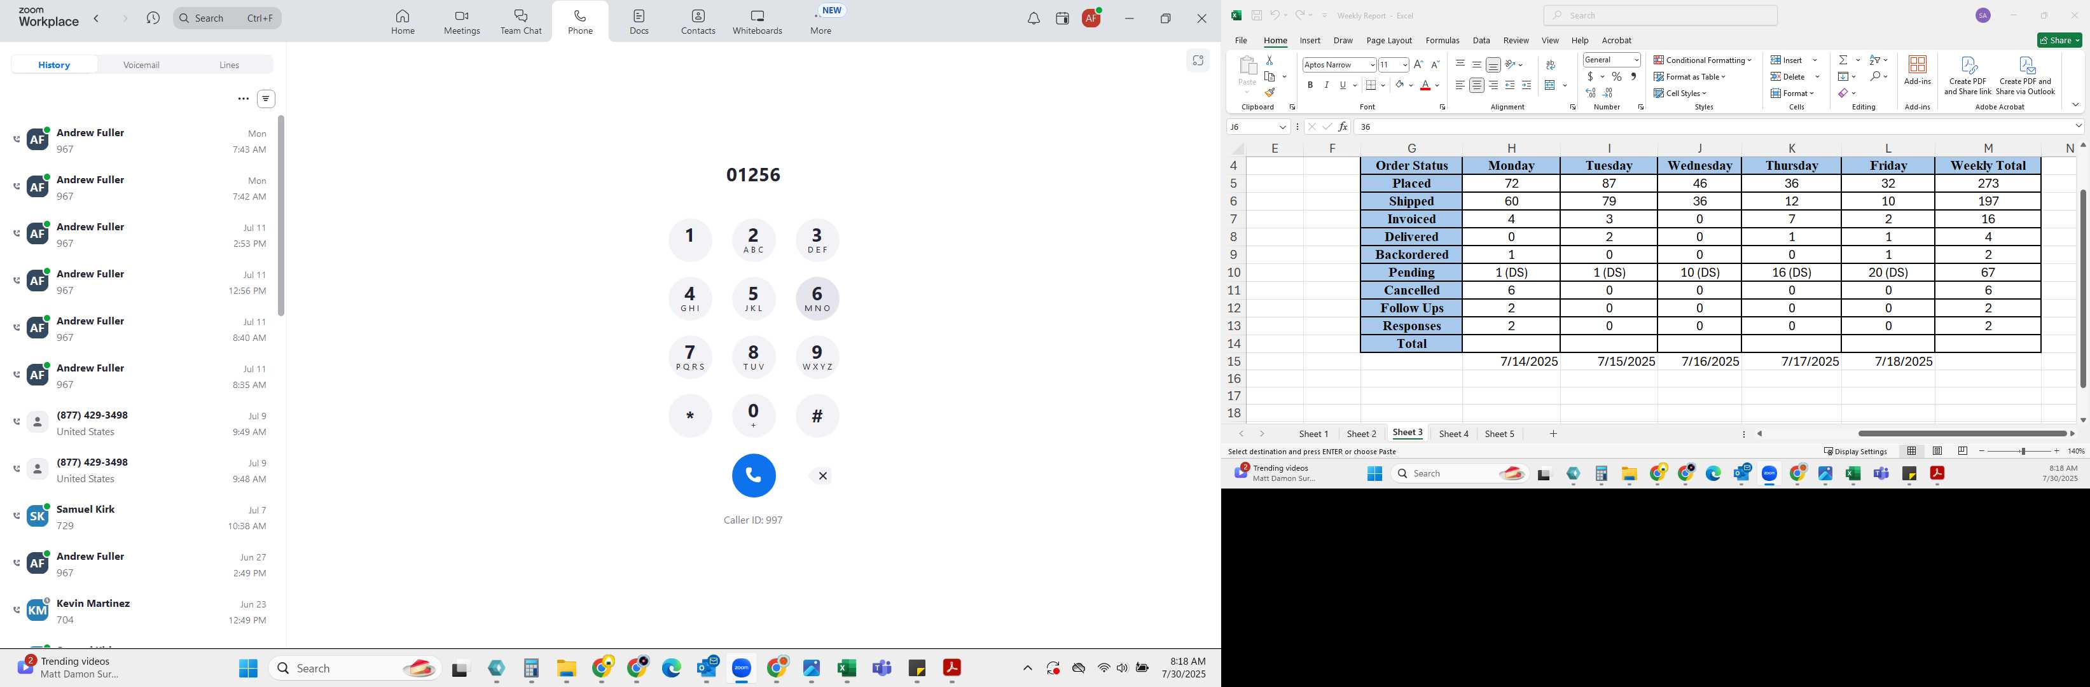Click Create PDF and Share link
Image resolution: width=2090 pixels, height=687 pixels.
(x=1967, y=76)
